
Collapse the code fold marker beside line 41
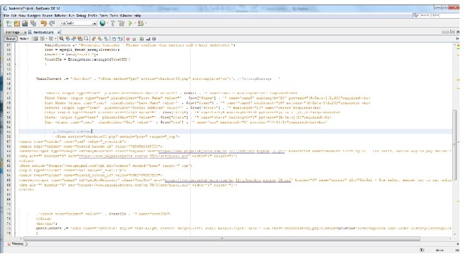coord(15,64)
